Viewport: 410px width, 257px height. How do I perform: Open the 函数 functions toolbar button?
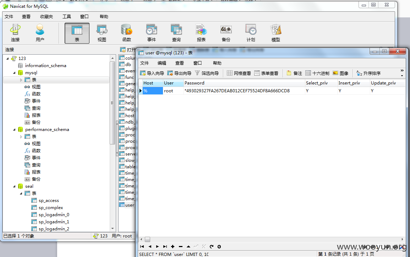click(127, 33)
